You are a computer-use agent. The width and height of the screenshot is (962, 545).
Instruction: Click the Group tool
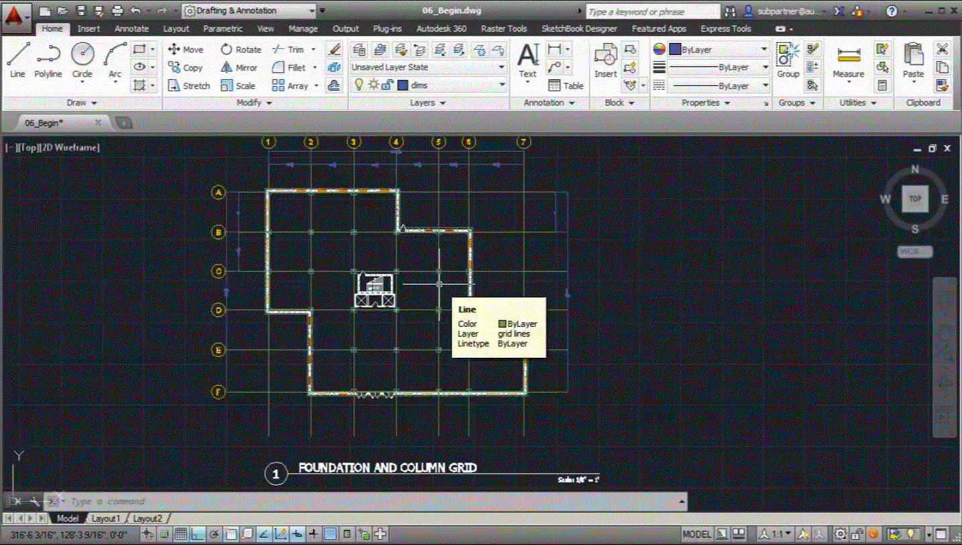pyautogui.click(x=788, y=60)
